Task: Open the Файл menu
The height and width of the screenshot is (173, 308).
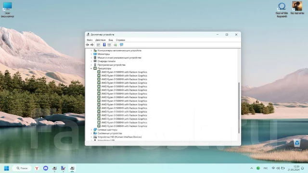Action: point(90,40)
